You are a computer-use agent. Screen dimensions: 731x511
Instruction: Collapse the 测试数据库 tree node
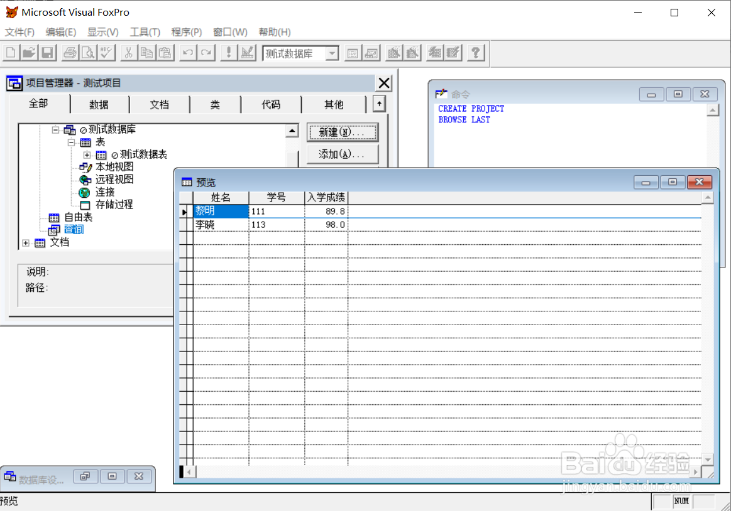tap(55, 129)
